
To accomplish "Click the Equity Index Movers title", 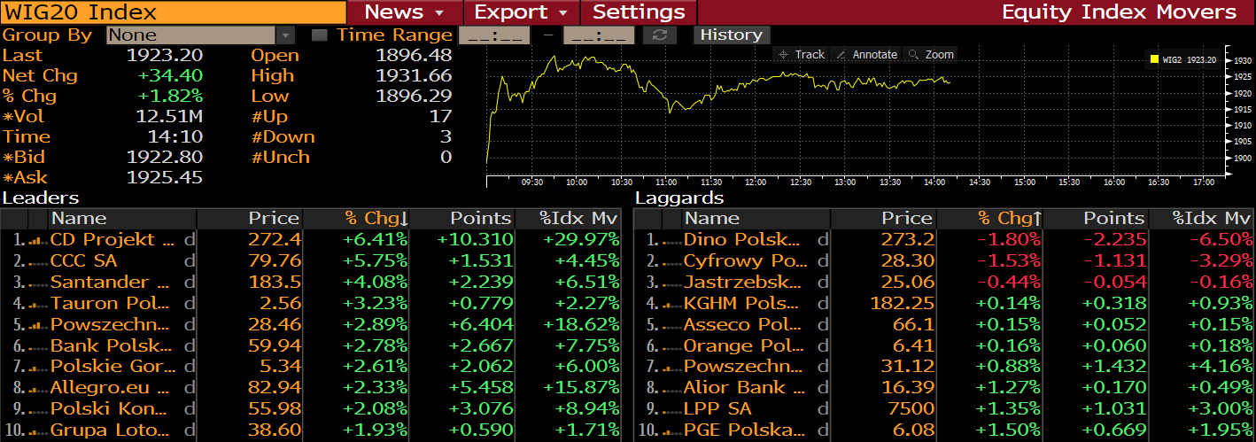I will (1119, 12).
